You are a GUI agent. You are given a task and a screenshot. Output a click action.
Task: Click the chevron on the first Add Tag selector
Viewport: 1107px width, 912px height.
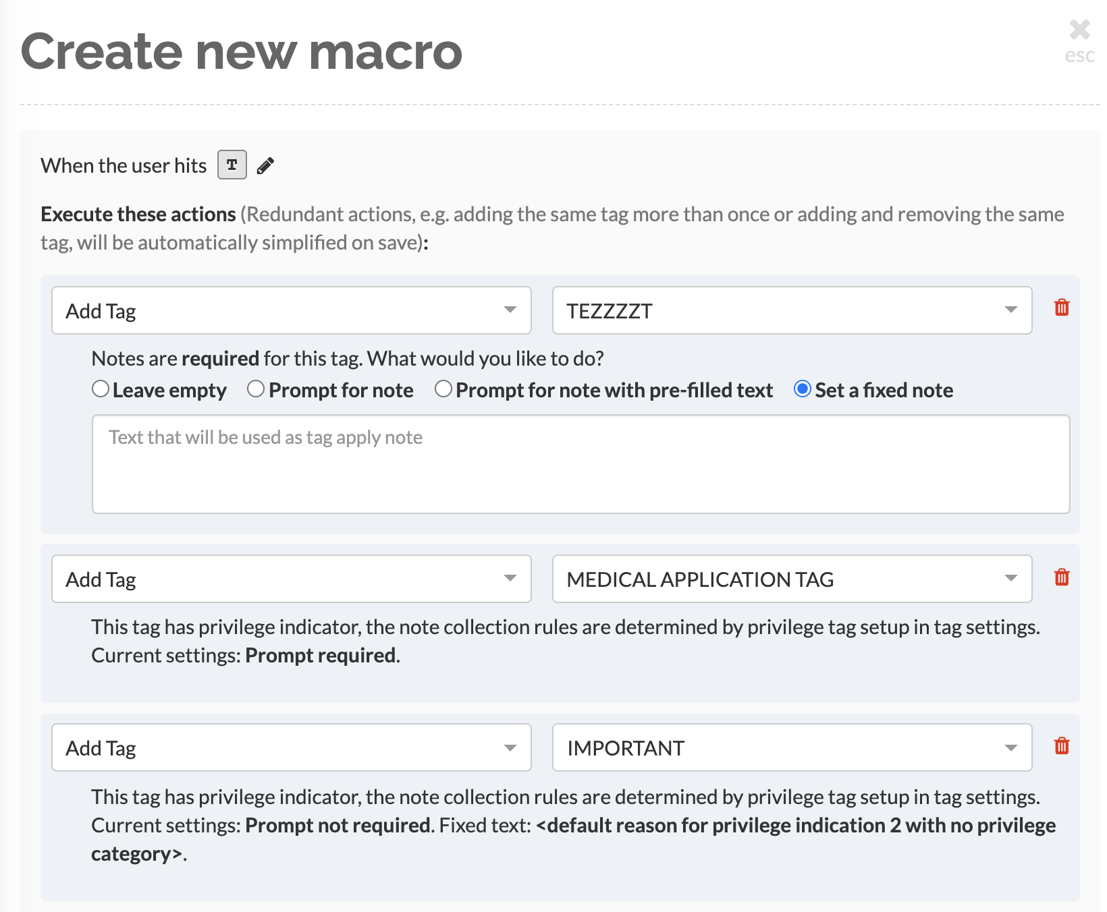click(510, 310)
